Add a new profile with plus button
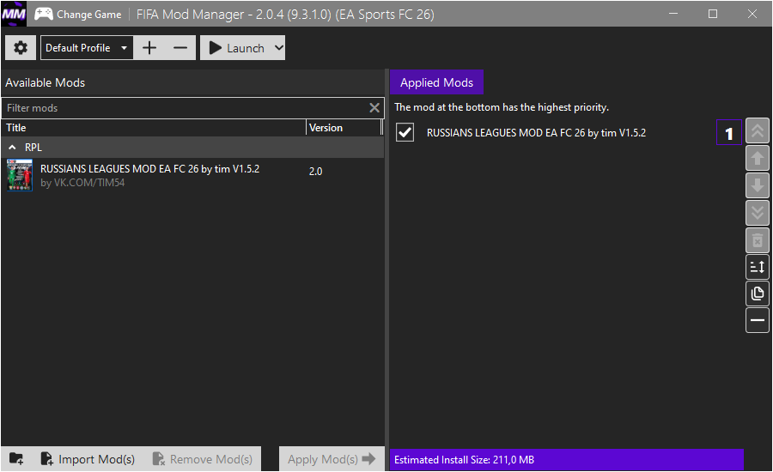 [x=149, y=48]
